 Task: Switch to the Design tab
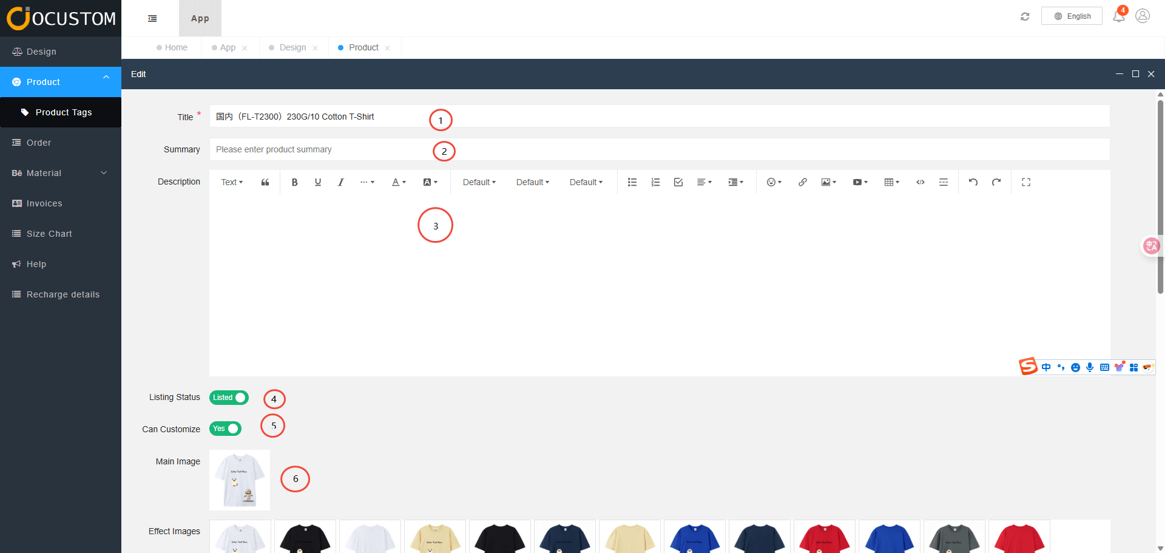(292, 47)
